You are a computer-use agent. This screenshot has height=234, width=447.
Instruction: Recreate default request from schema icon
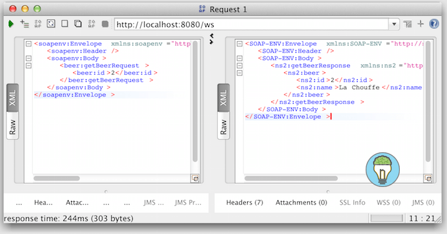51,24
